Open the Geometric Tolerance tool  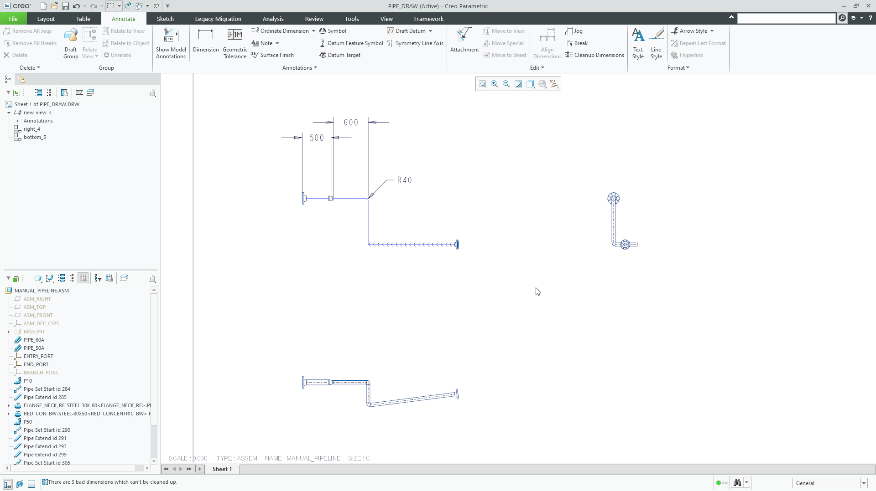(x=235, y=43)
